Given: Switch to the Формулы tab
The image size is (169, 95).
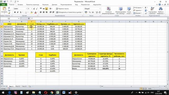Looking at the screenshot, I should (x=45, y=5).
